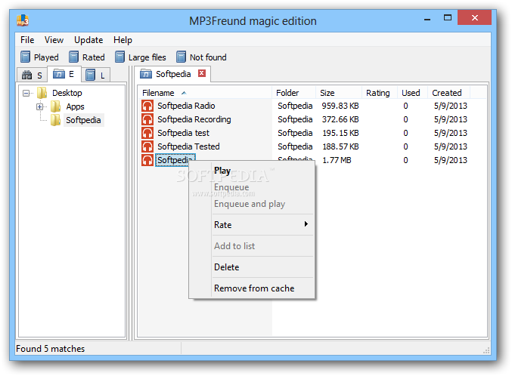Screen dimensions: 512x376
Task: Click headphone icon of Softpedia Tested
Action: [x=147, y=146]
